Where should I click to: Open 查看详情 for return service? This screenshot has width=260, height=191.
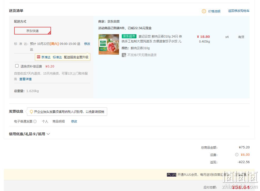coord(25,79)
